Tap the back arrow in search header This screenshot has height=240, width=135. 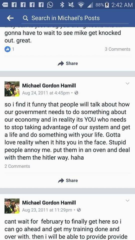coord(10,18)
